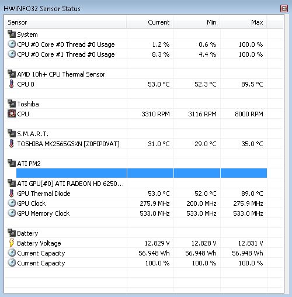Select the System group row label
This screenshot has height=297, width=292.
click(x=27, y=34)
